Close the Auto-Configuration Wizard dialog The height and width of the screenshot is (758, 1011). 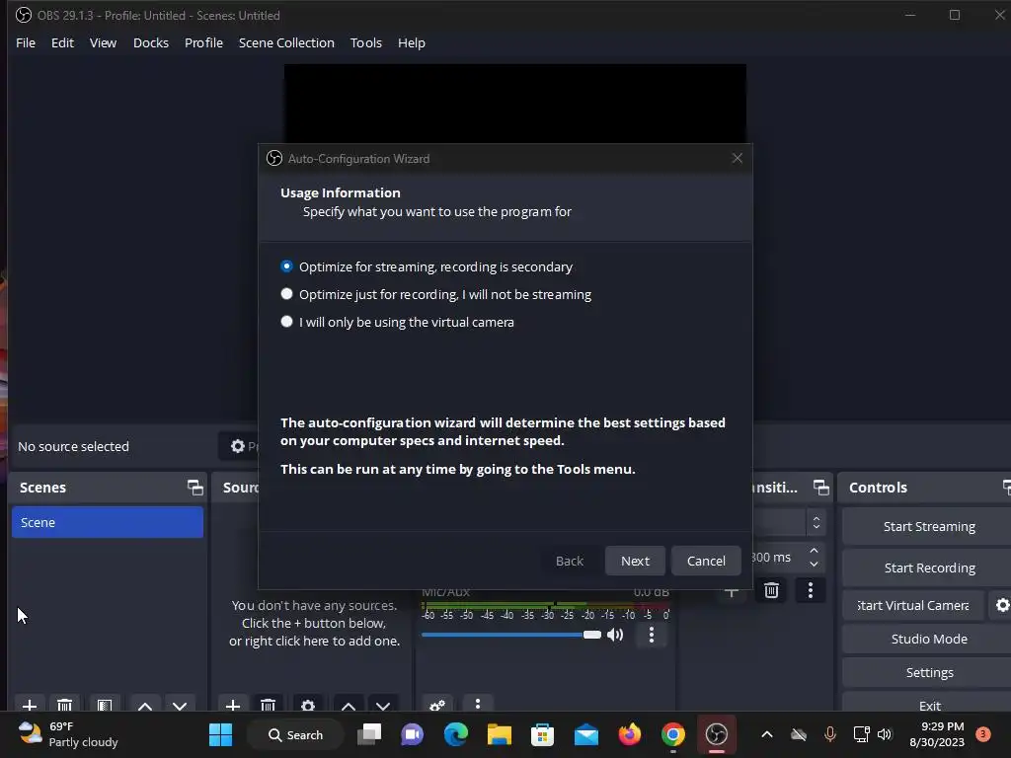(737, 158)
